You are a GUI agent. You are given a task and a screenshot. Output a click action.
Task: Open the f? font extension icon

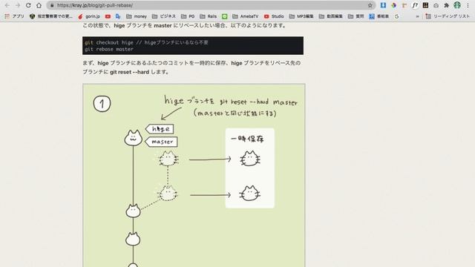pos(415,5)
